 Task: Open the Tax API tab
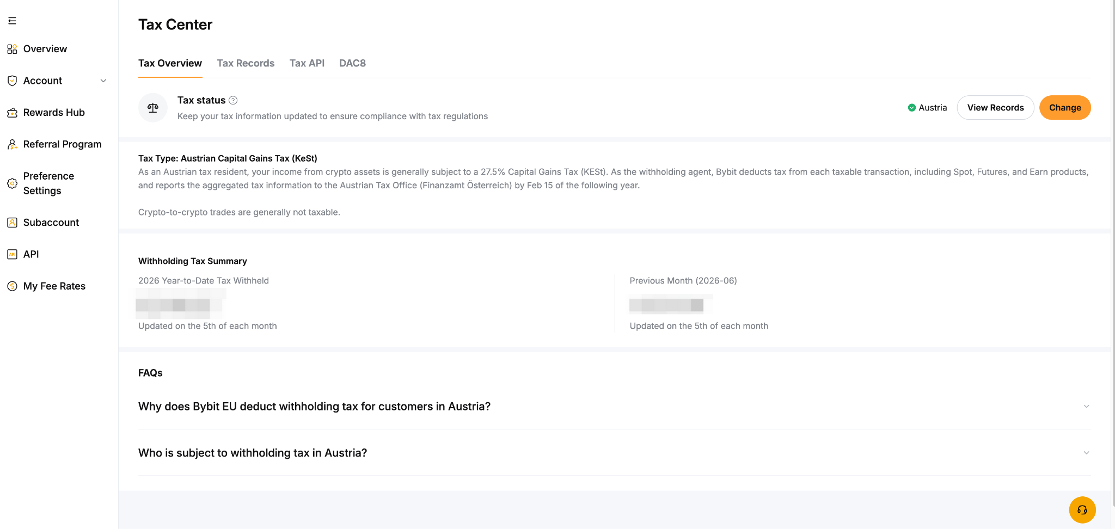coord(307,63)
